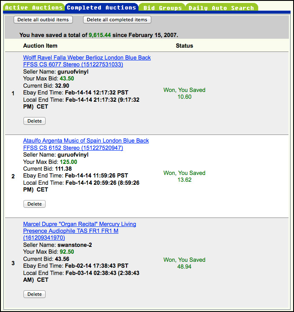Click the Won, You Saved 13.62 status
Image resolution: width=294 pixels, height=312 pixels.
tap(184, 176)
